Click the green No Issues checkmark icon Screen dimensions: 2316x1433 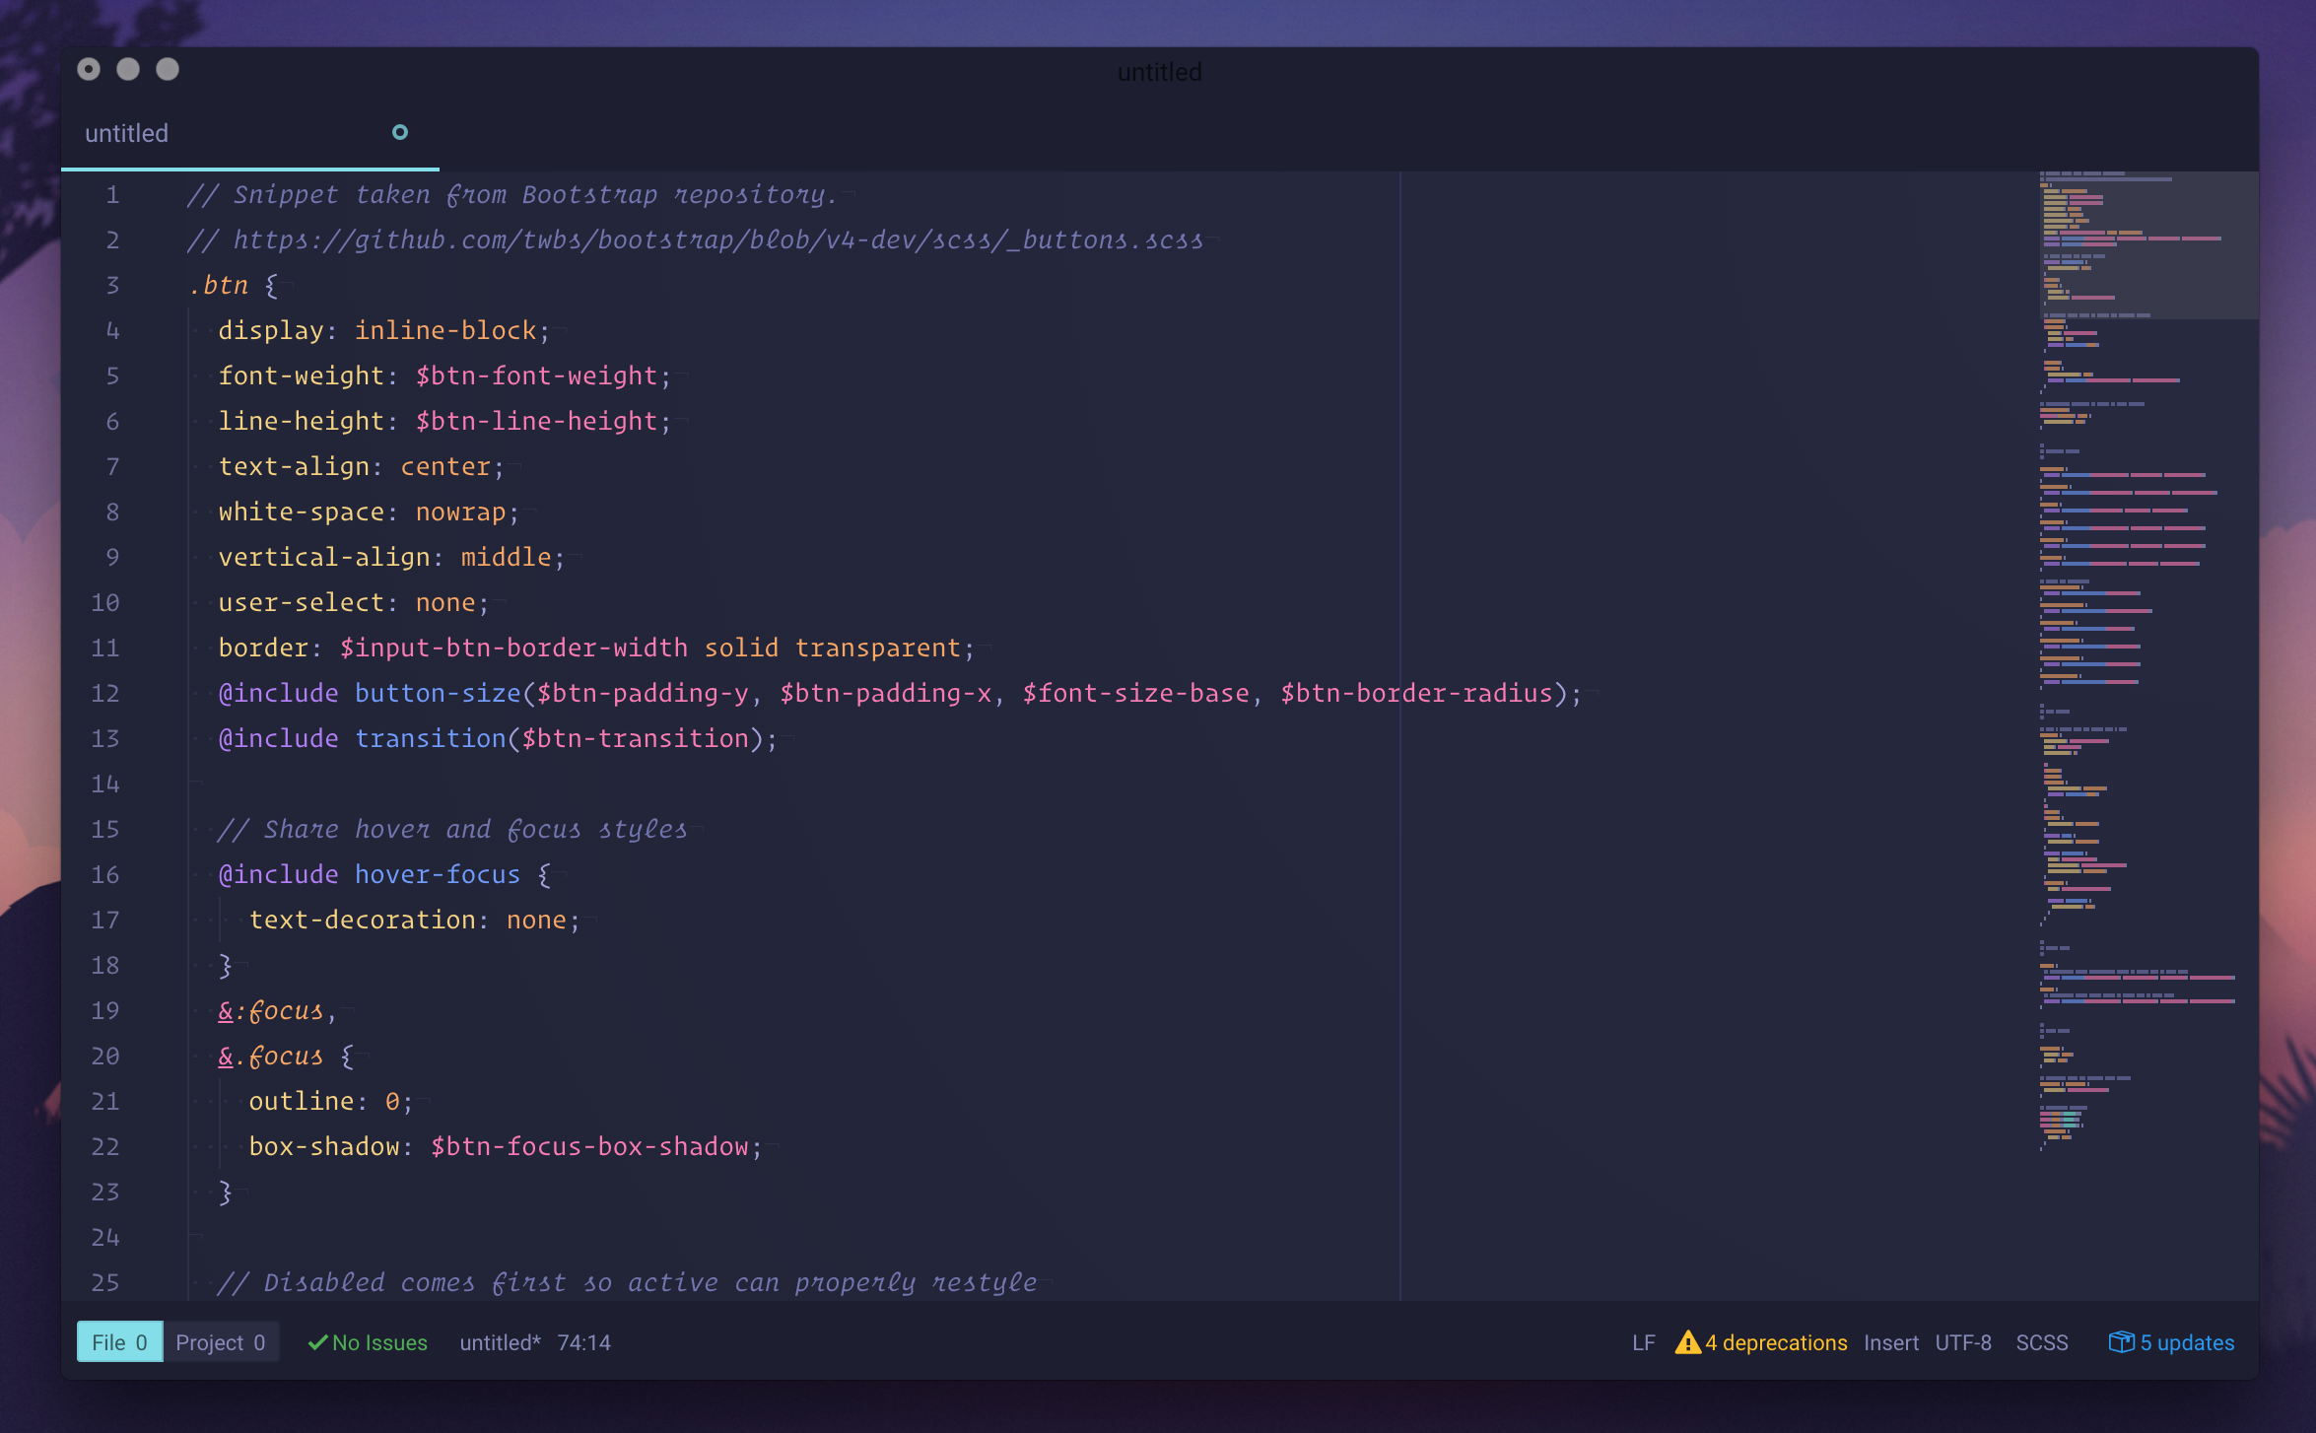click(317, 1342)
